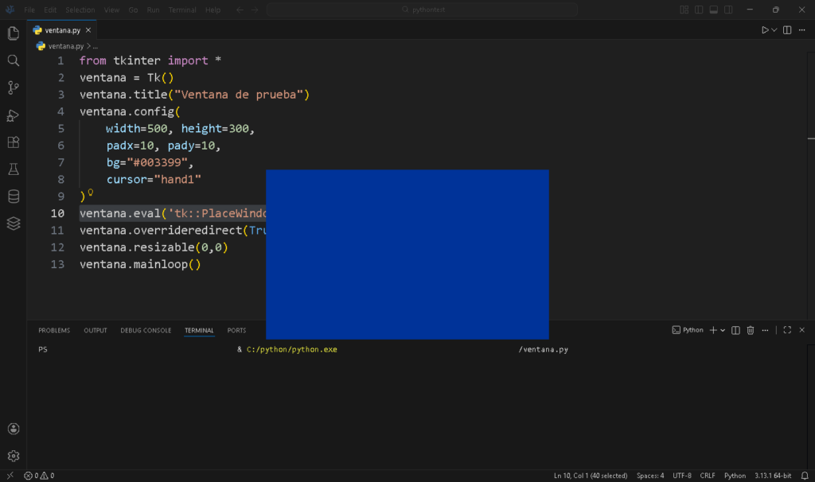Change language mode Python in status bar
Viewport: 815px width, 482px height.
click(735, 476)
